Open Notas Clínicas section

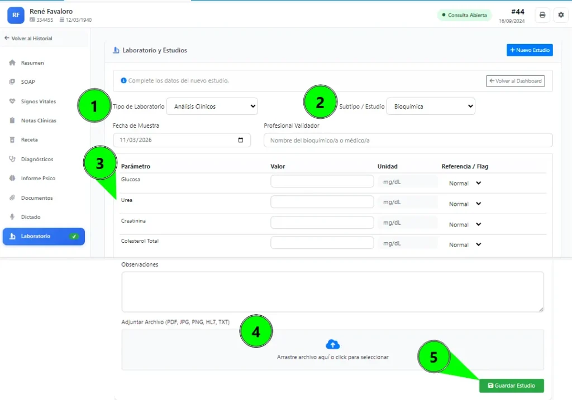coord(44,120)
